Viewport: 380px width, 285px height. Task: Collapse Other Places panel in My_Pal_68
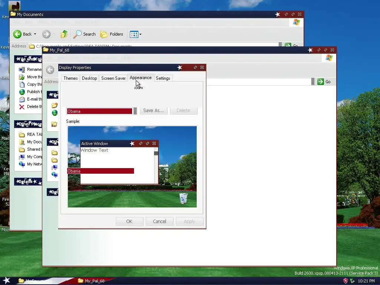(53, 141)
